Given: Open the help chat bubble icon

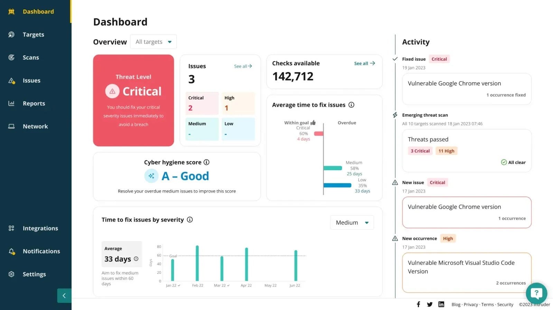Looking at the screenshot, I should point(536,293).
